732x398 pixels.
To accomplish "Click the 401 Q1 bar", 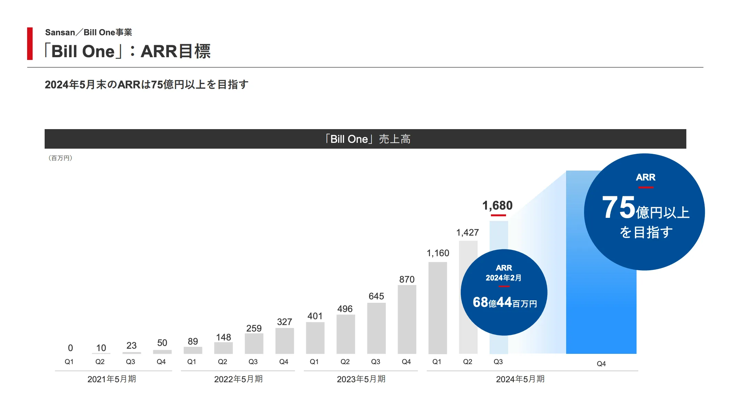I will coord(315,338).
